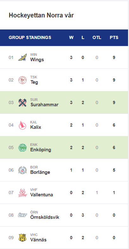Select the highlighted Enköping standings row
Viewport: 129px width, 249px height.
pos(64,147)
